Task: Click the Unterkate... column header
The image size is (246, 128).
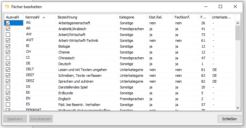Action: pos(222,17)
